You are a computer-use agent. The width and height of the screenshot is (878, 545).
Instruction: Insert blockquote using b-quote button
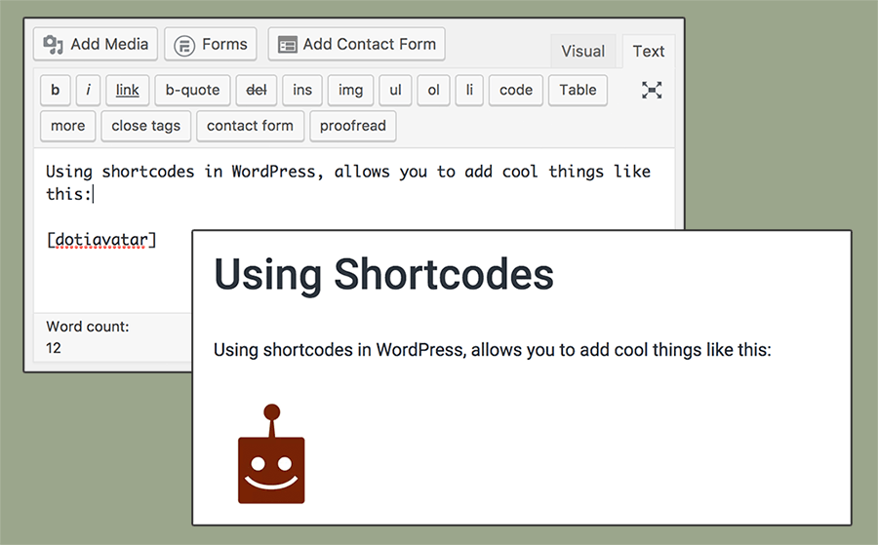pos(192,90)
